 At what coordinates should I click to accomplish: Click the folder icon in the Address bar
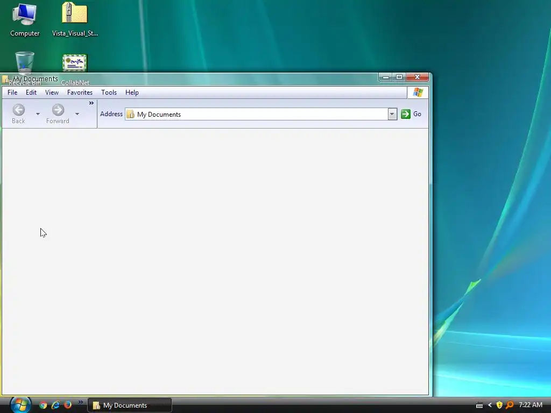pos(130,114)
